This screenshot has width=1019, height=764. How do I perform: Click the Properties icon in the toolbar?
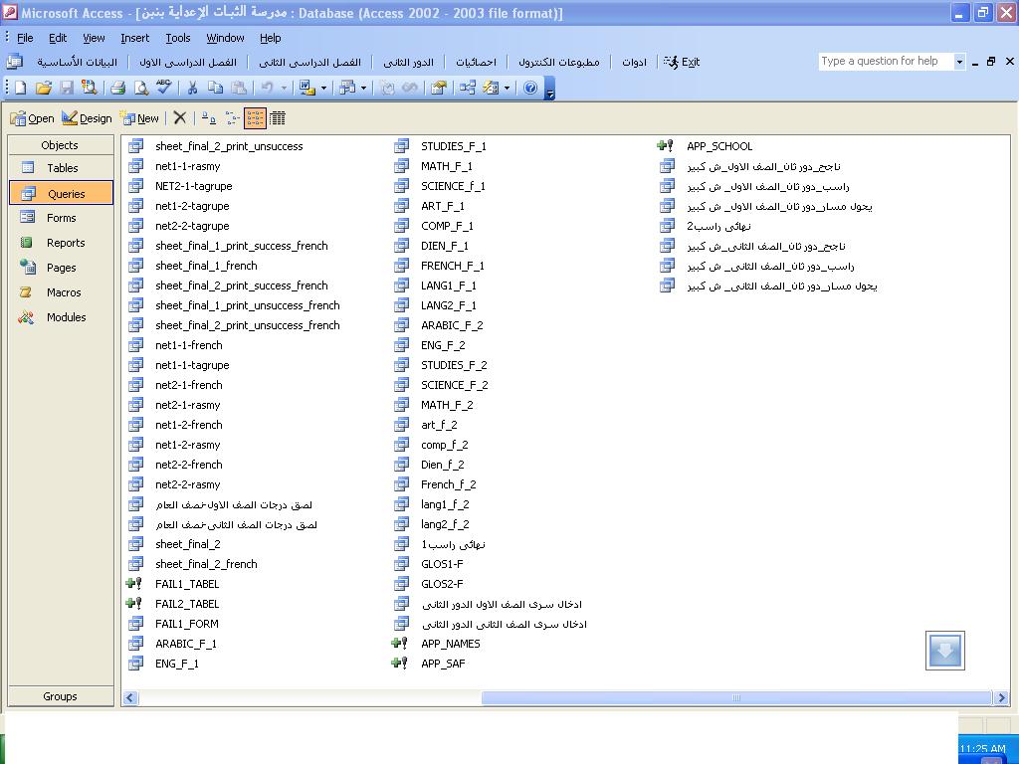[x=438, y=88]
